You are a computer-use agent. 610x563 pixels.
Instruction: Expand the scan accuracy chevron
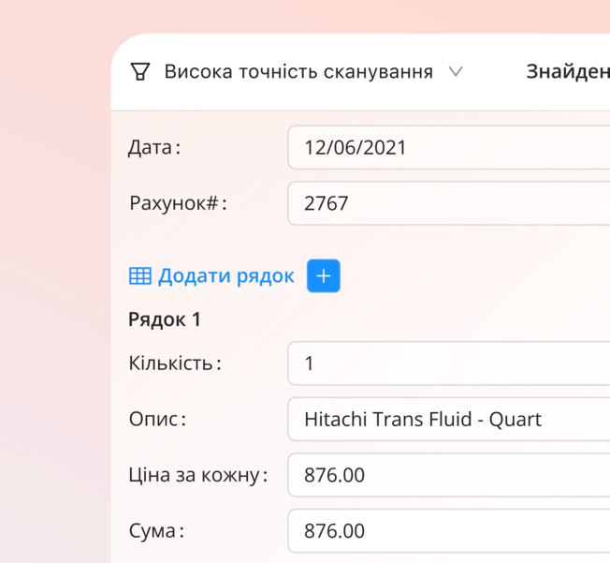[456, 72]
